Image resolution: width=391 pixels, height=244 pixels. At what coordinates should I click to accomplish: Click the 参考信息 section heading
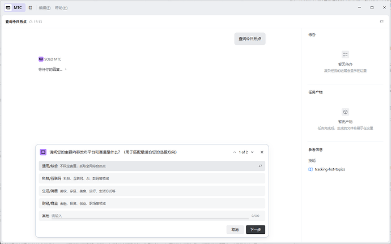316,150
